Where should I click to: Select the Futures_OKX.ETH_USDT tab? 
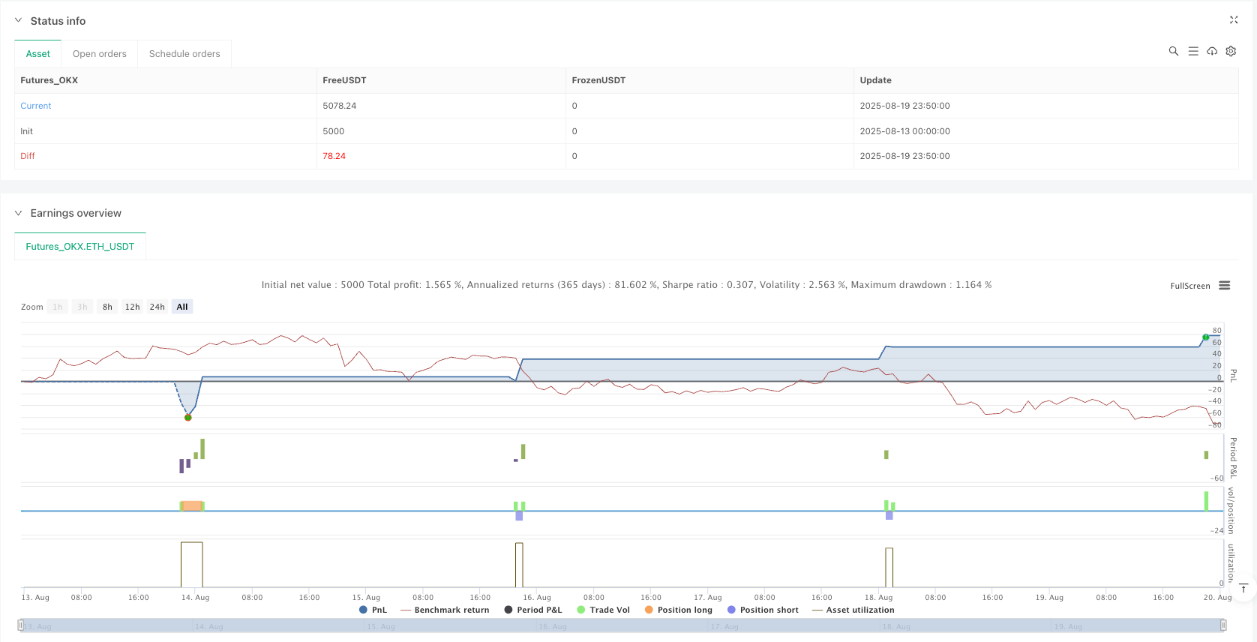click(x=80, y=246)
